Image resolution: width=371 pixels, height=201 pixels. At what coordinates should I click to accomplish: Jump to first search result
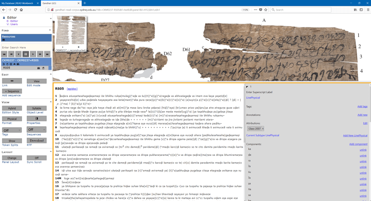tap(4, 54)
